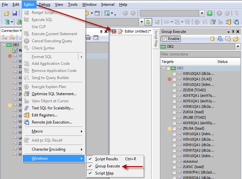Check the DB2 root target checkbox
This screenshot has width=242, height=179.
pos(168,68)
